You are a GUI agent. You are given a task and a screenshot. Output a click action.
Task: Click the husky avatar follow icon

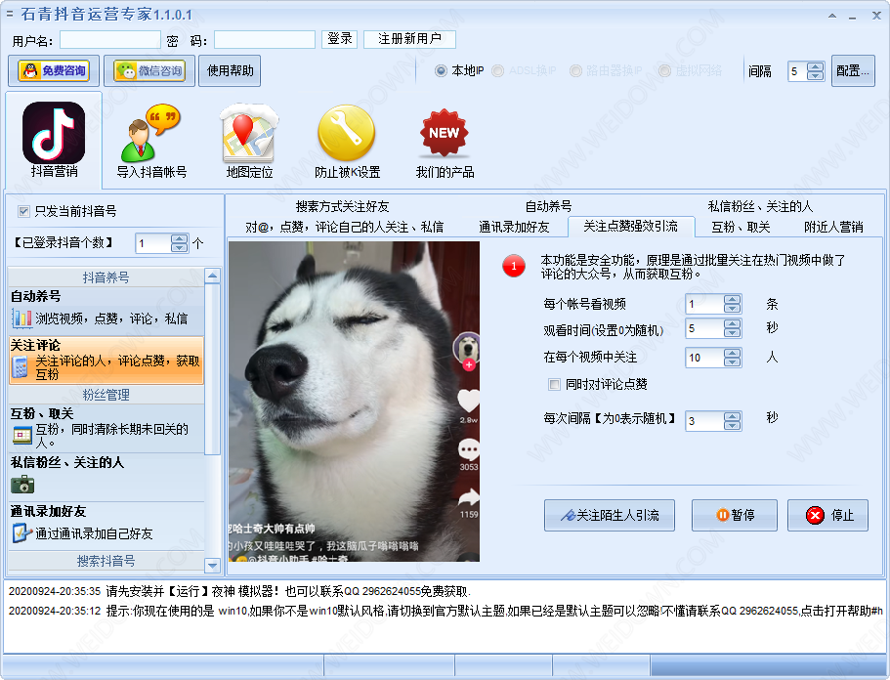pyautogui.click(x=467, y=351)
